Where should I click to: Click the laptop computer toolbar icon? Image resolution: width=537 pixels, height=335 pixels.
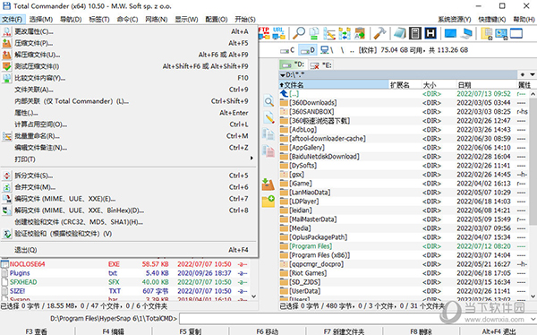coord(466,33)
